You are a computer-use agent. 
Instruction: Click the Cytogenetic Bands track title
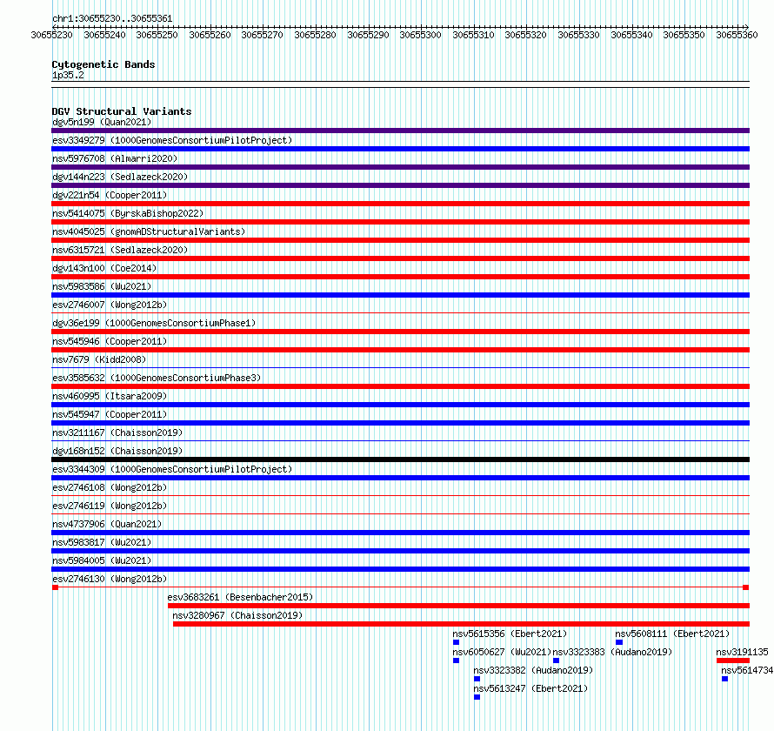click(103, 64)
